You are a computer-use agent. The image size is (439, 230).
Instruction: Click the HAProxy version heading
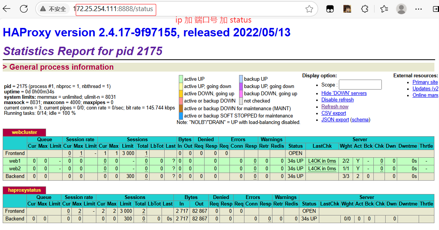pos(147,33)
